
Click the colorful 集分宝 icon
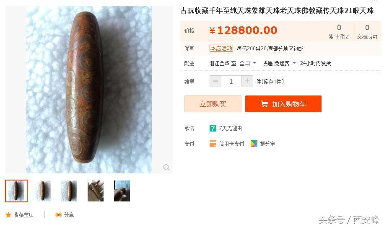pyautogui.click(x=254, y=144)
